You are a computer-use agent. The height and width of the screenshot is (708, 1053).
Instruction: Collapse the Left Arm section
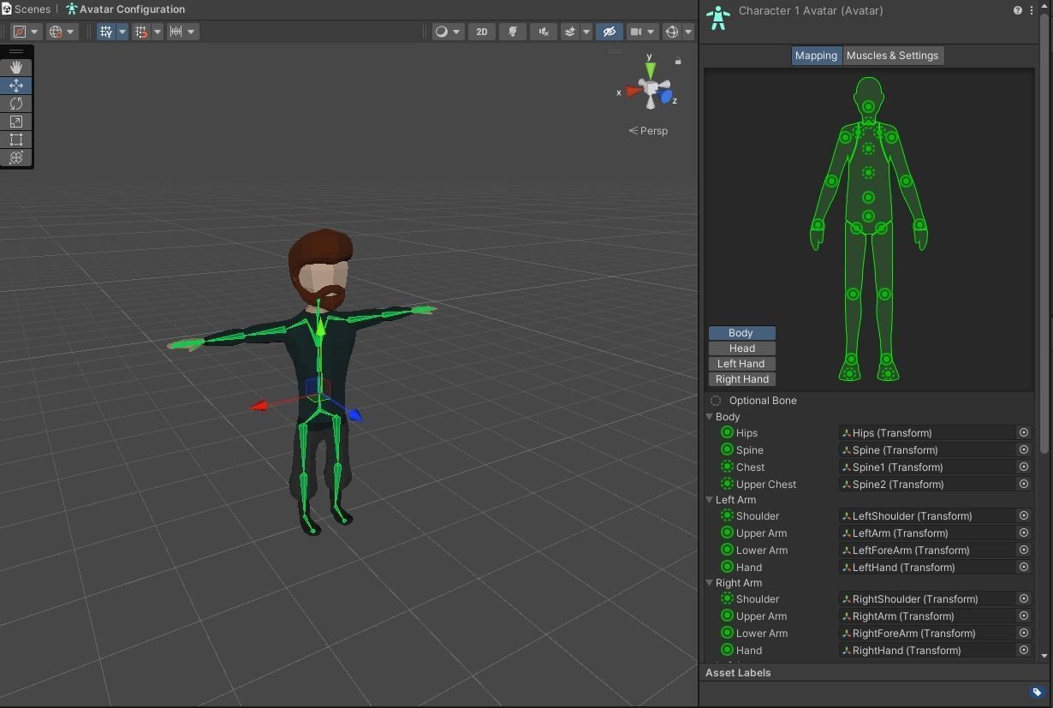[710, 500]
